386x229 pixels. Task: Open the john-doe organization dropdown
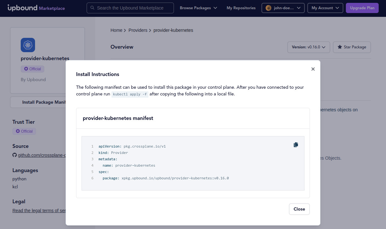(x=283, y=8)
